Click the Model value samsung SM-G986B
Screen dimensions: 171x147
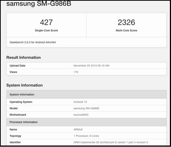pos(86,108)
